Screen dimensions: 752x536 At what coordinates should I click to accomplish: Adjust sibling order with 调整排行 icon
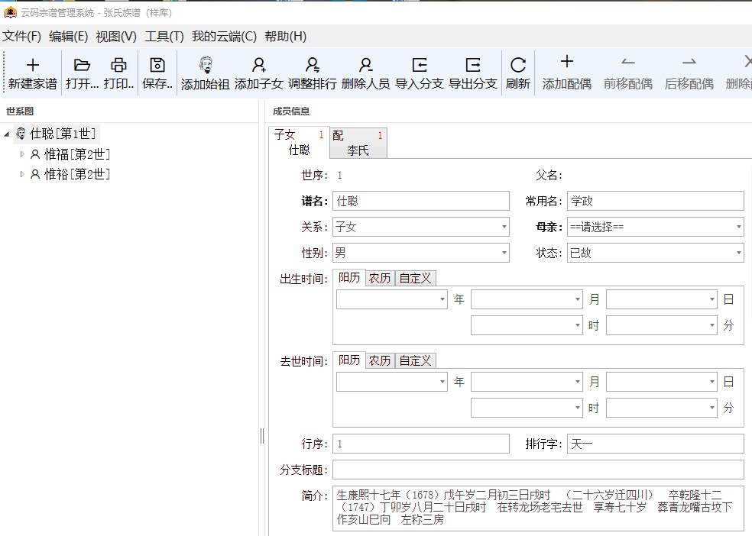312,73
